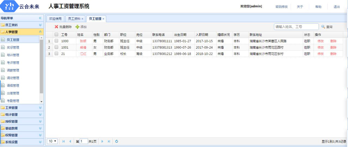Click the 退出 logout link
The height and width of the screenshot is (147, 348).
point(337,7)
